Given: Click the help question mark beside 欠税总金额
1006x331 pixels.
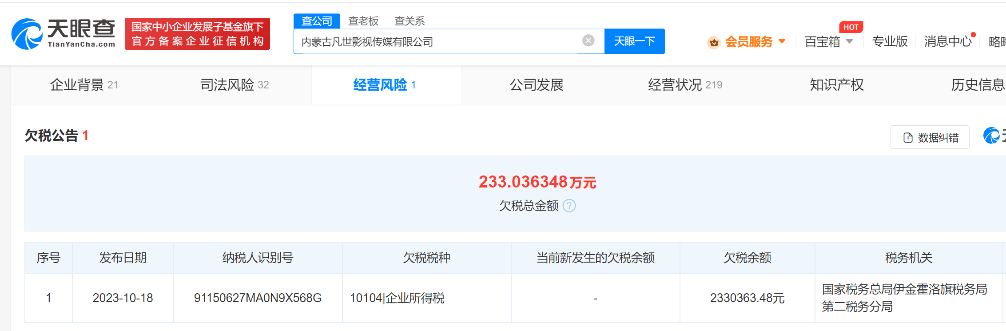Looking at the screenshot, I should [569, 206].
